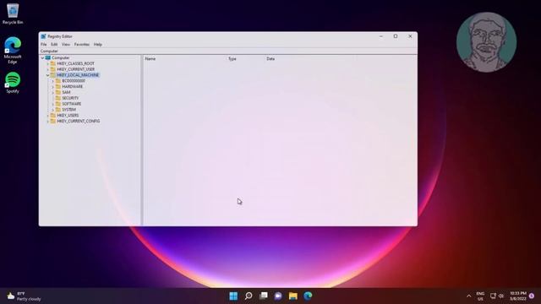Click the volume icon in system tray
The image size is (541, 304).
(501, 296)
